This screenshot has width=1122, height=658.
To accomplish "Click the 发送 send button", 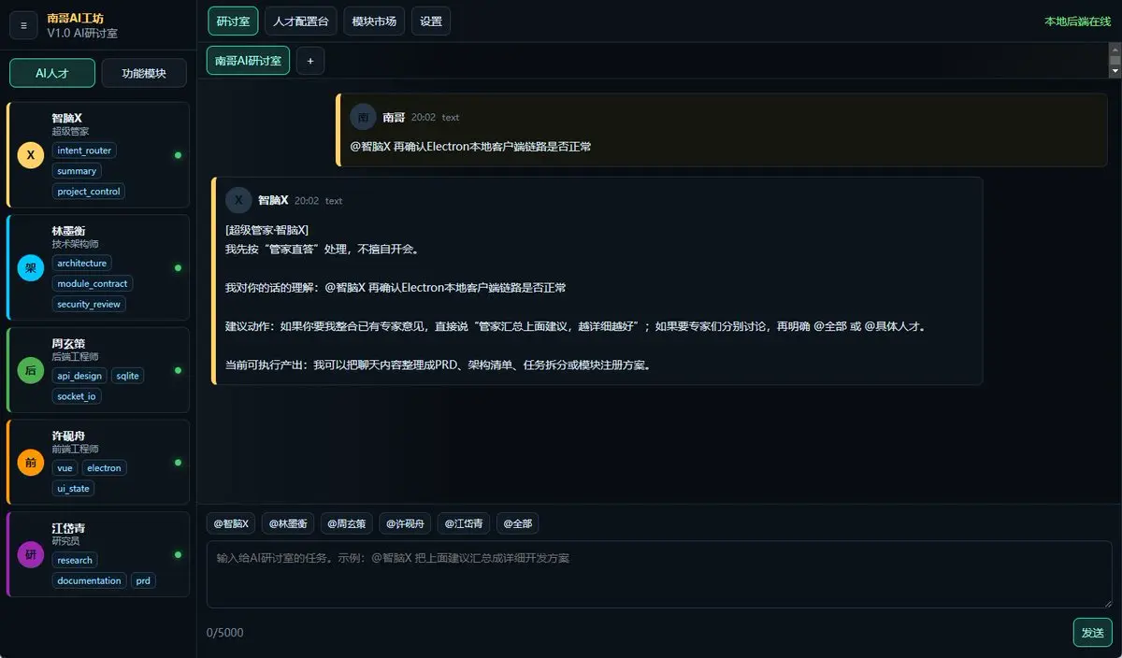I will [x=1092, y=633].
